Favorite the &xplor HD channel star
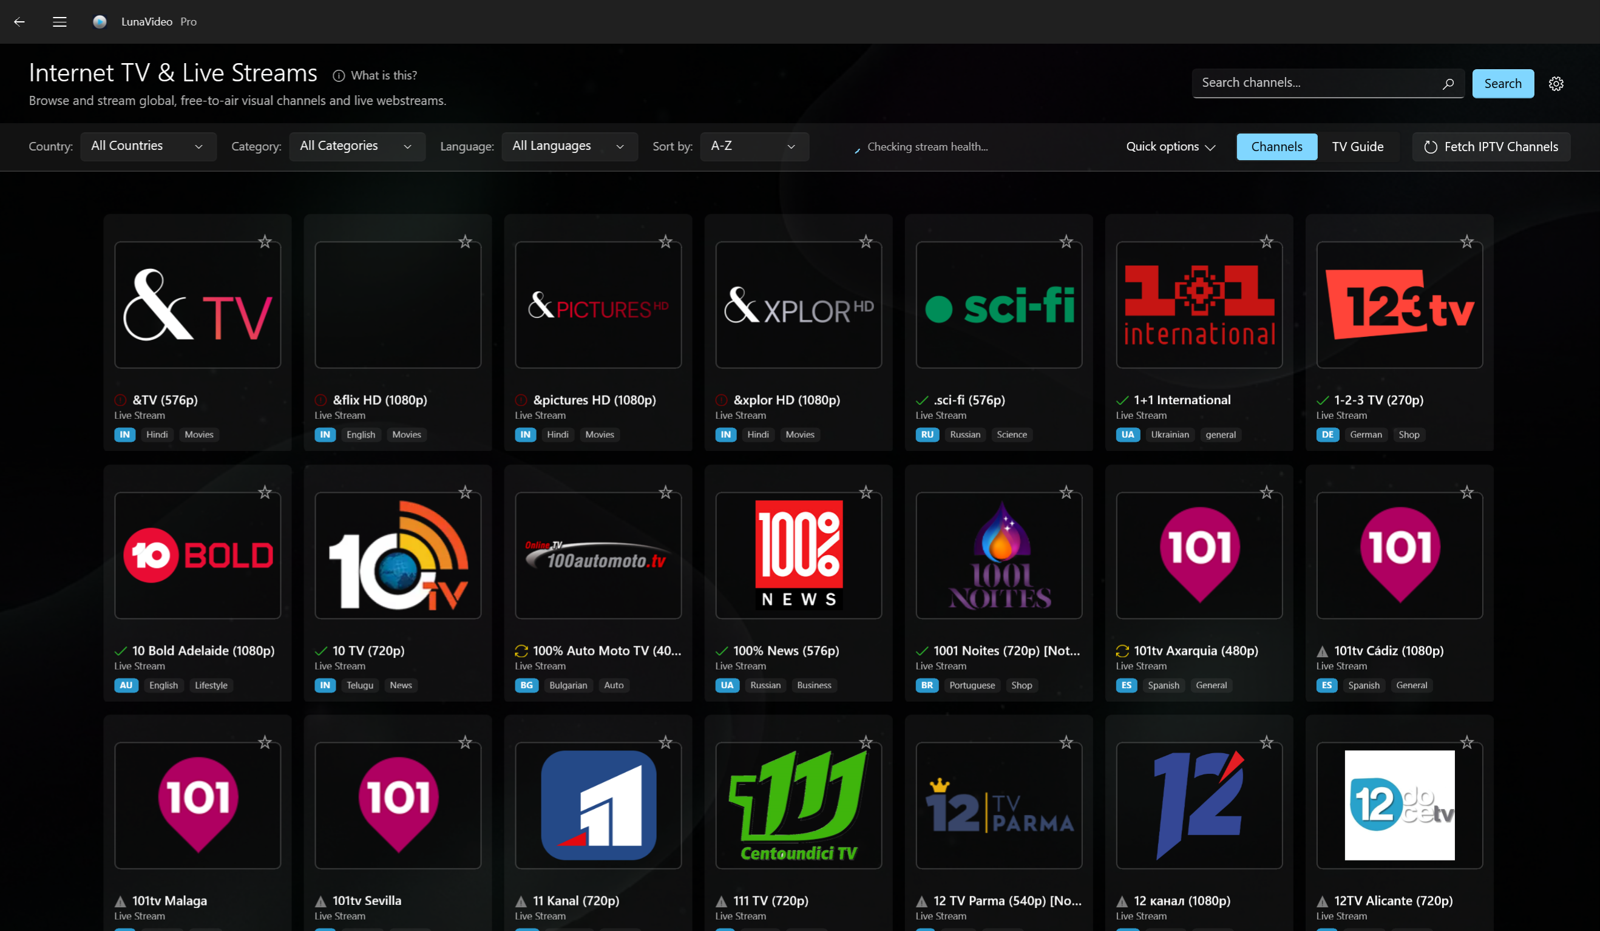This screenshot has height=931, width=1600. coord(866,242)
